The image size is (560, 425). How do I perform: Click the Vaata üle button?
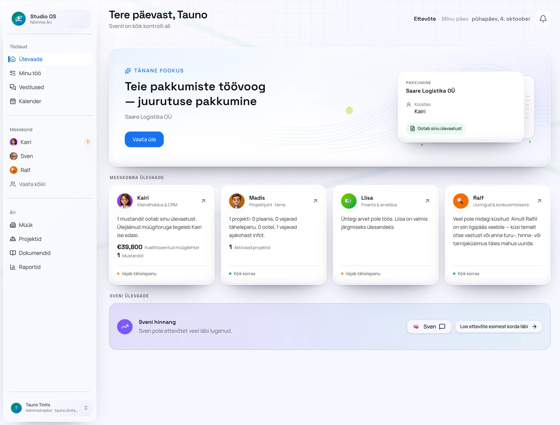pyautogui.click(x=144, y=139)
